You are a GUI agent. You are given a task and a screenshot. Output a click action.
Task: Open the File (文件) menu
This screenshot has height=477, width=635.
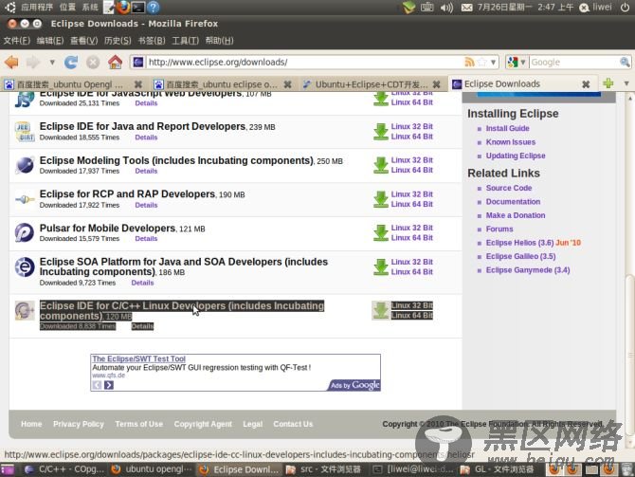pos(17,41)
